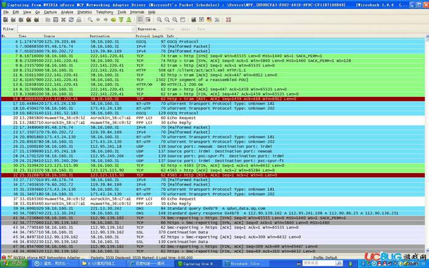Reload the capture file

(x=71, y=20)
